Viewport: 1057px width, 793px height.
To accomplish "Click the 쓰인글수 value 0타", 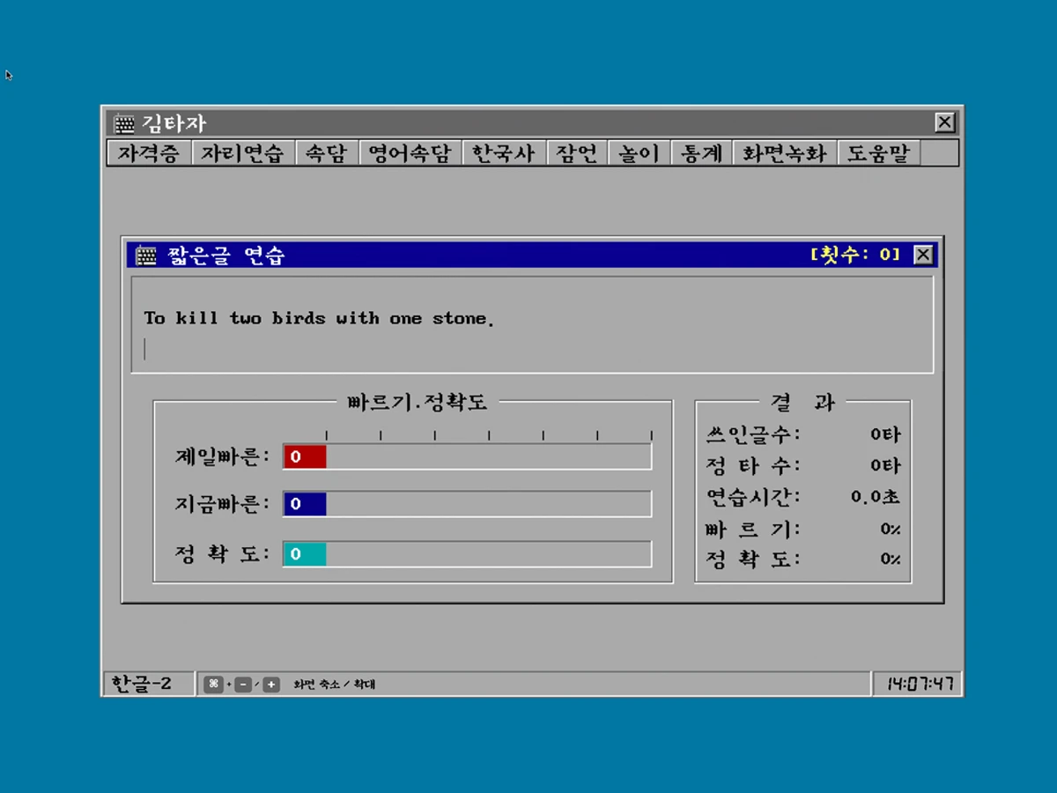I will [885, 434].
